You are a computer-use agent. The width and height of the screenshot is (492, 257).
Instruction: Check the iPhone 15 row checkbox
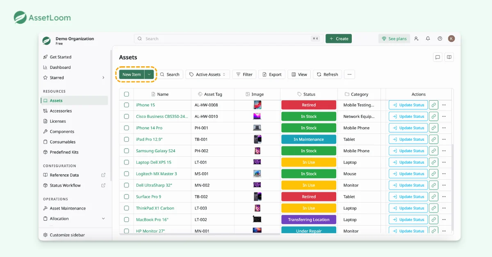point(126,105)
